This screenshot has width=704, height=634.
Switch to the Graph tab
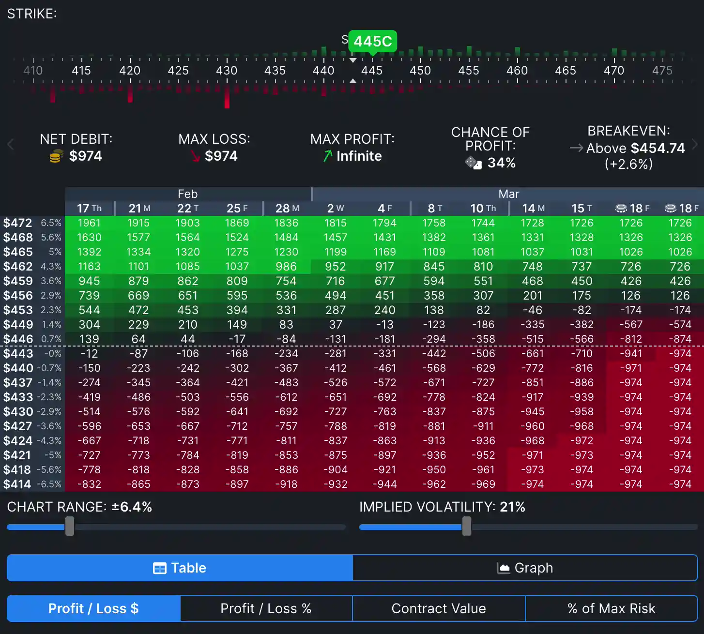[525, 568]
